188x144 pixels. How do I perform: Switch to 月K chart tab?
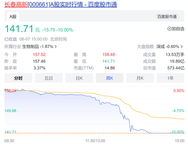(x=140, y=78)
